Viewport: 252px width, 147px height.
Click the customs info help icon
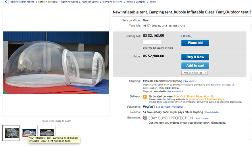pyautogui.click(x=233, y=85)
